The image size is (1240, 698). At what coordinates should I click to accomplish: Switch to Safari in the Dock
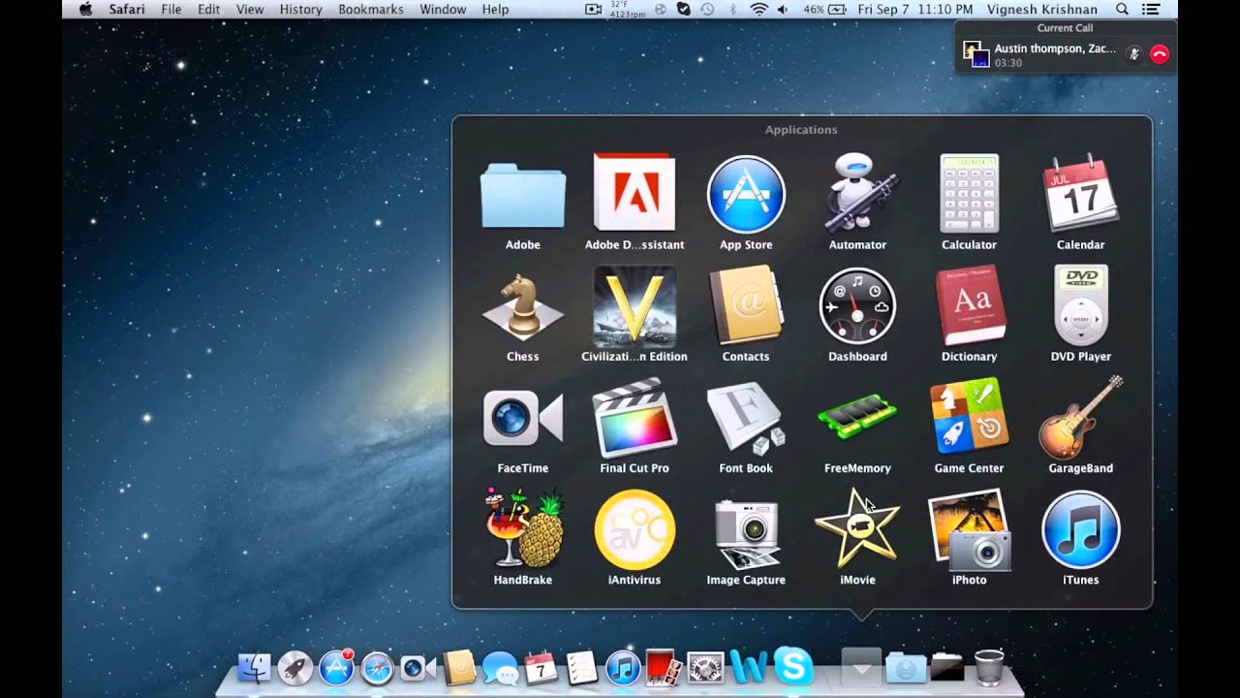[377, 667]
